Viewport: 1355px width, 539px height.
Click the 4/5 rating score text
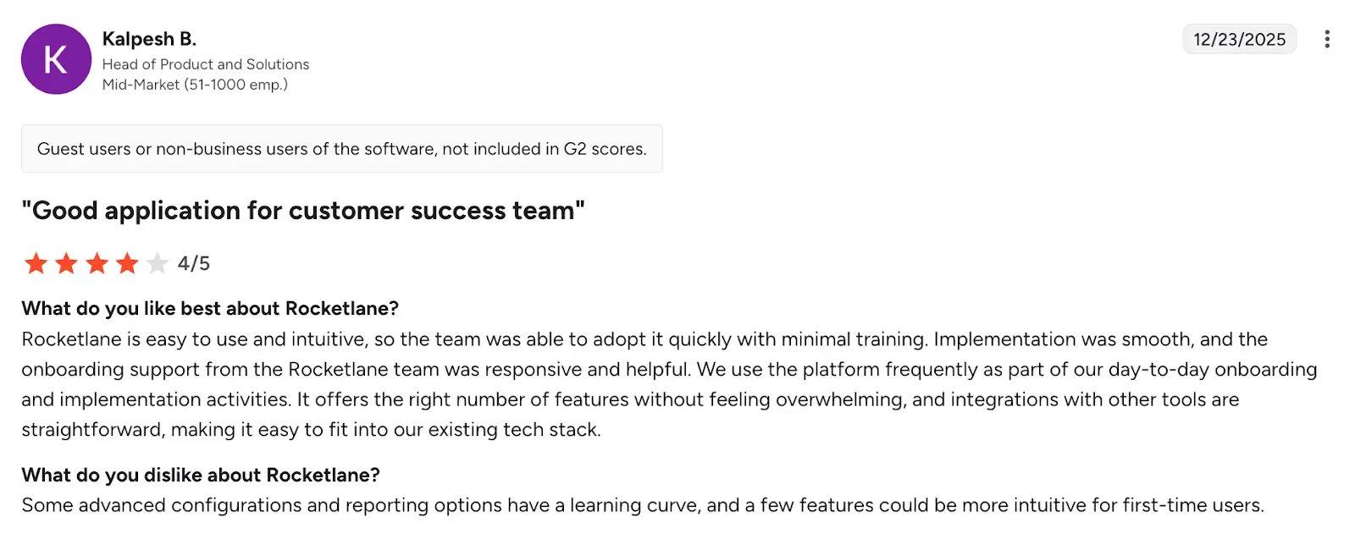[193, 263]
